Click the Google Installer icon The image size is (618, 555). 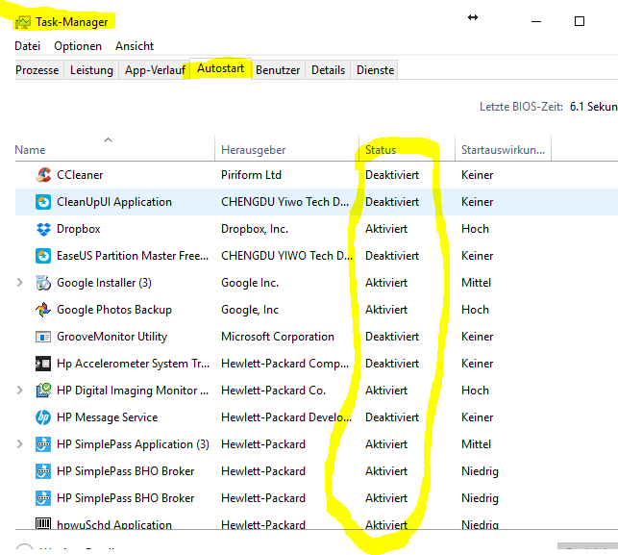pyautogui.click(x=43, y=283)
